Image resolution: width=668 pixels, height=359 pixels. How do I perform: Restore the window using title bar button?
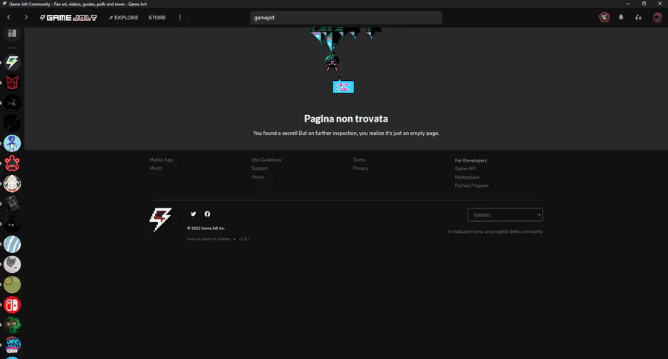point(644,4)
